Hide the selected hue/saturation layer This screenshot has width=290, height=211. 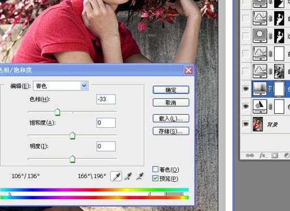[x=246, y=88]
